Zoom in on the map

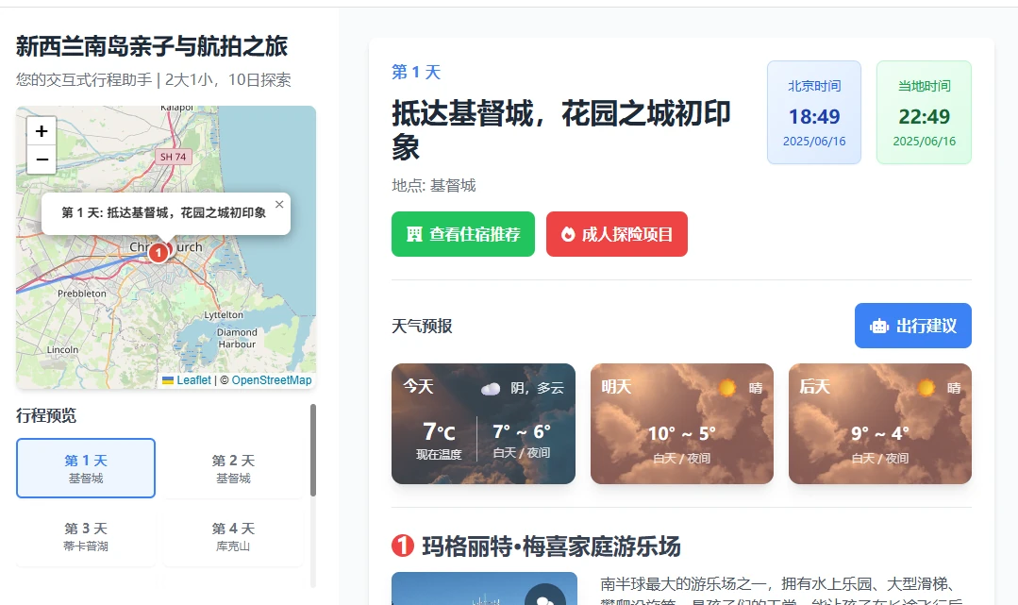tap(42, 132)
